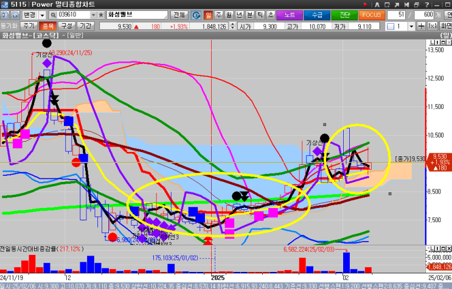Open the '노트' purple tab
Image resolution: width=452 pixels, height=289 pixels.
290,15
